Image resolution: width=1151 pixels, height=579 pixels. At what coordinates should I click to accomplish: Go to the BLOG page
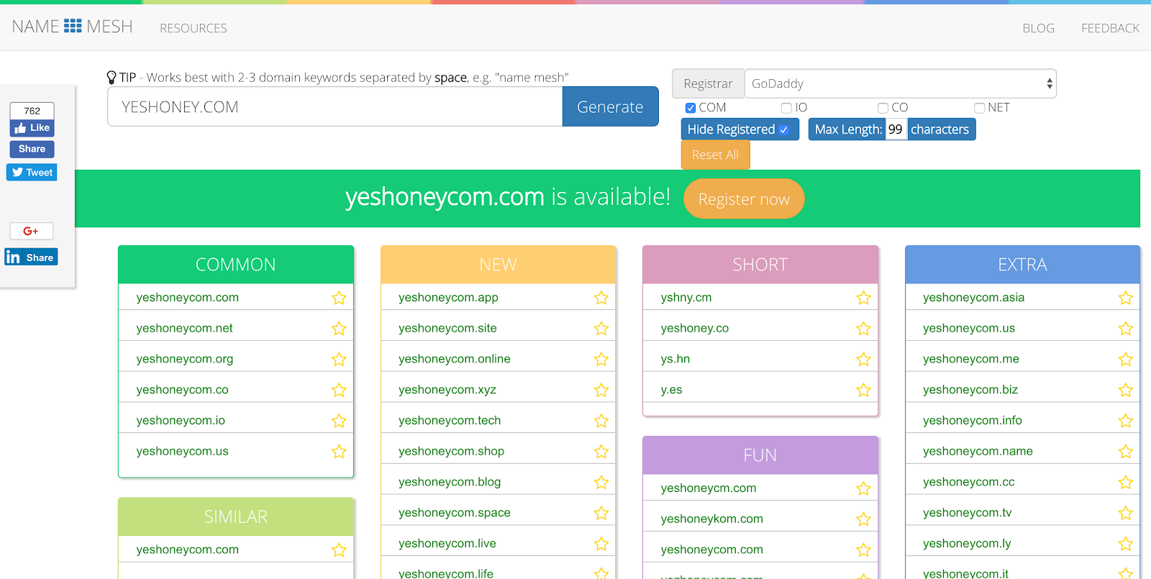pyautogui.click(x=1038, y=28)
